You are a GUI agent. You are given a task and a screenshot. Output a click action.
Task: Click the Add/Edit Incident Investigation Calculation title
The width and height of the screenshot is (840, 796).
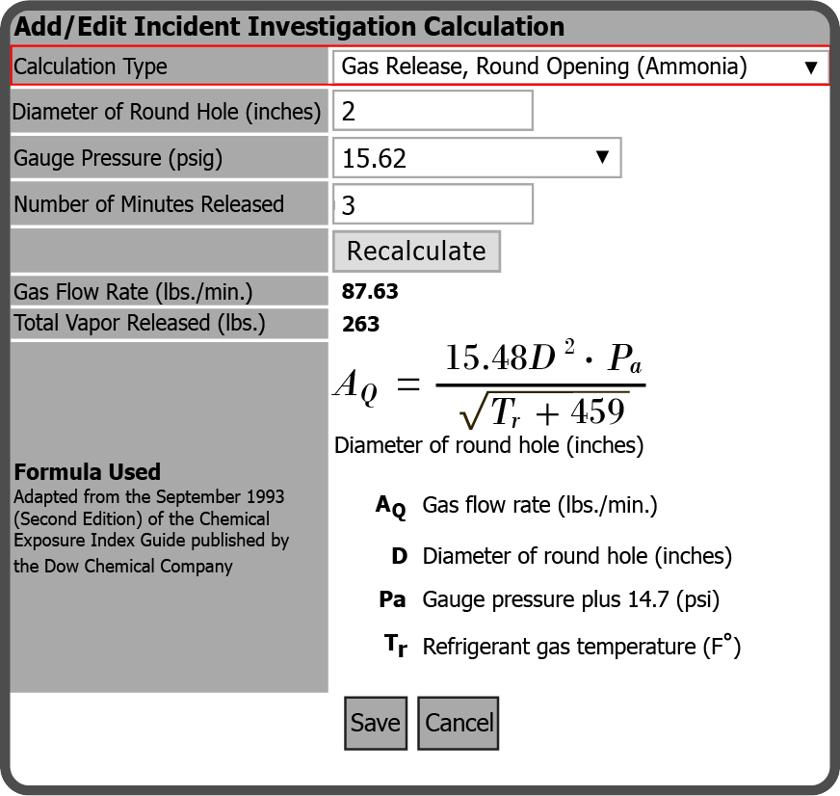(289, 27)
